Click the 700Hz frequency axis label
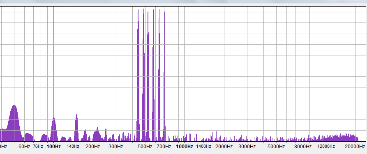Image resolution: width=367 pixels, height=154 pixels. click(x=164, y=147)
